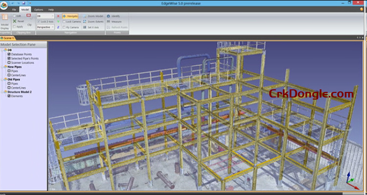Open the Help ribbon tab
The height and width of the screenshot is (195, 367).
51,10
